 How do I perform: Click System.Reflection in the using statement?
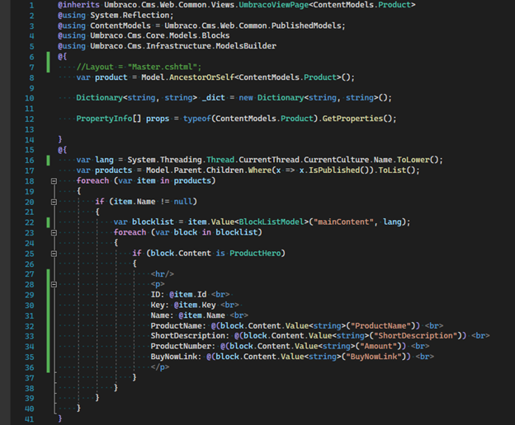tap(130, 16)
